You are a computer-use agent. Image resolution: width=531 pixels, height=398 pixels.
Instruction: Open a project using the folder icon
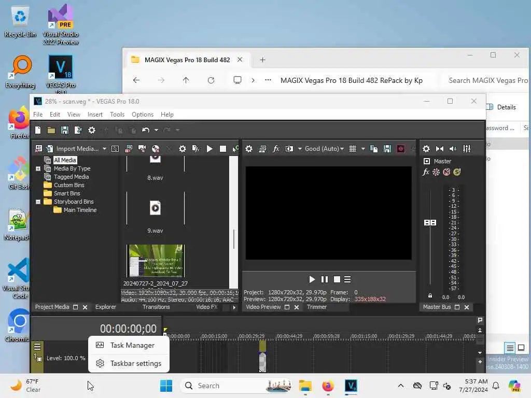pos(51,130)
